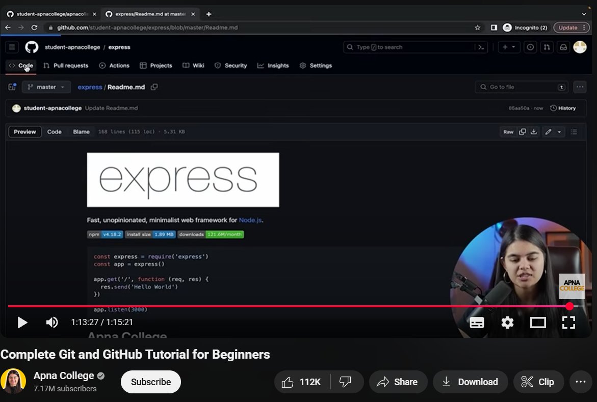This screenshot has height=402, width=597.
Task: Open GitHub command palette icon
Action: [481, 47]
